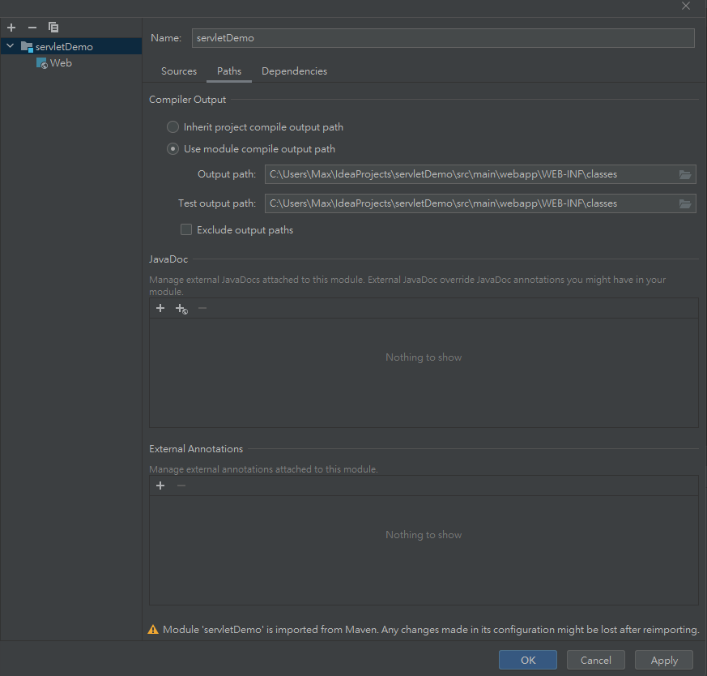
Task: Toggle Exclude output paths checkbox
Action: [x=186, y=229]
